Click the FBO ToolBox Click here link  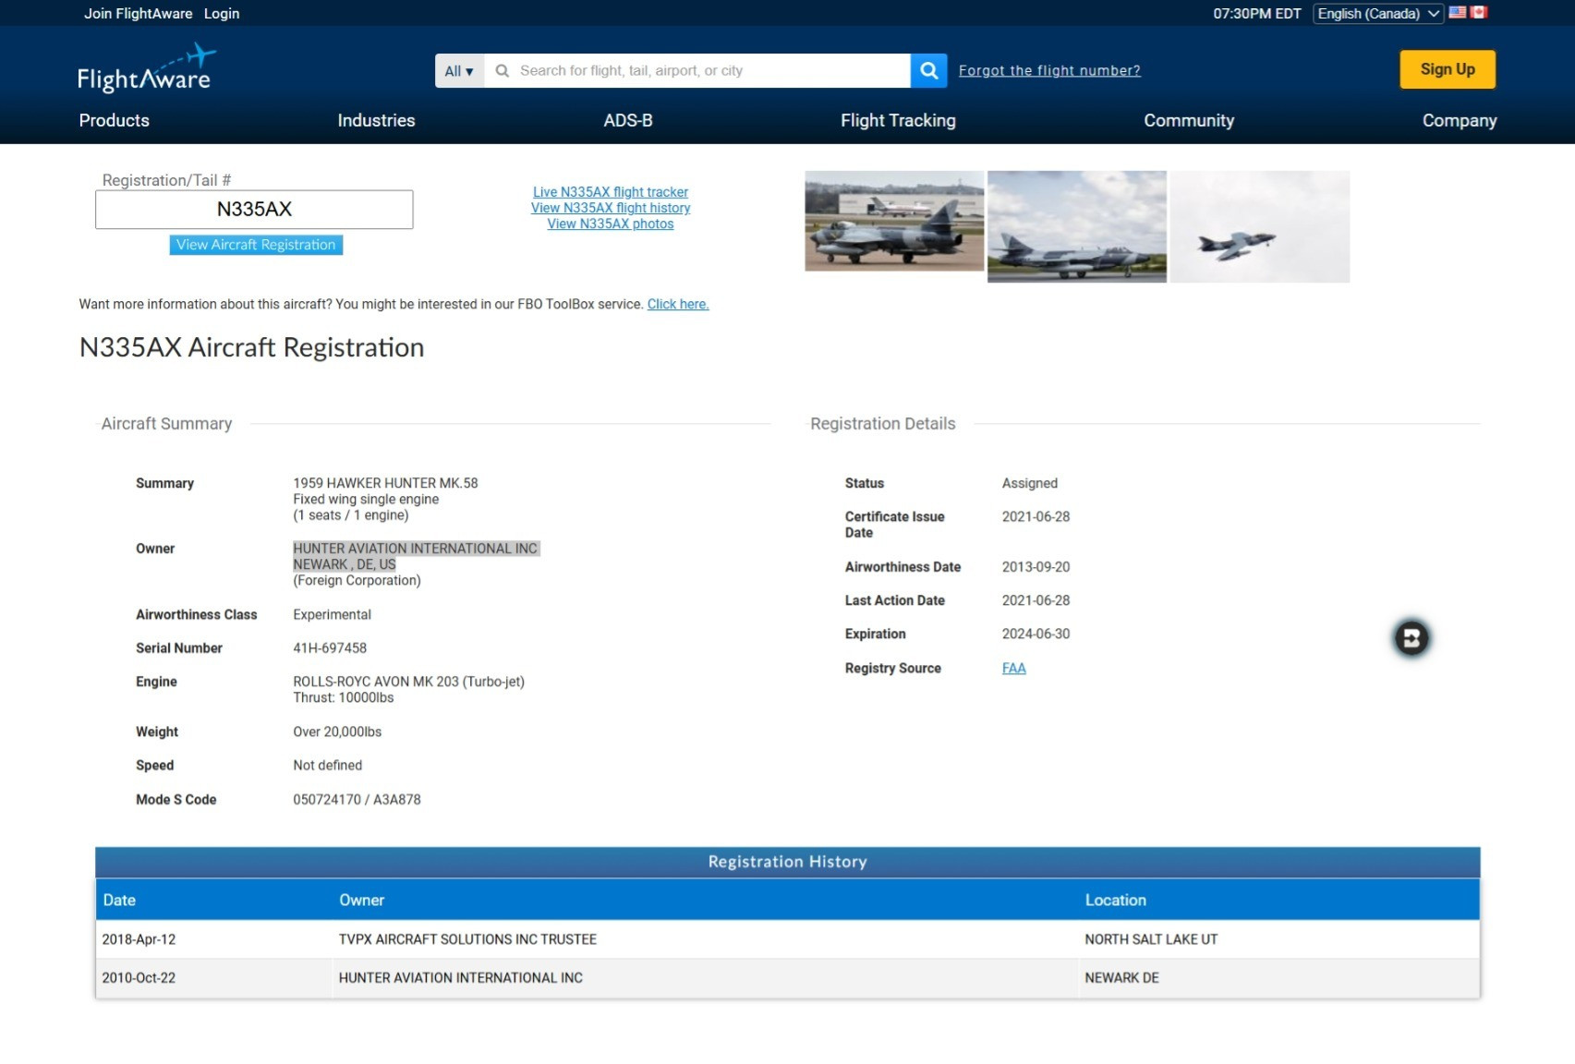click(x=678, y=304)
